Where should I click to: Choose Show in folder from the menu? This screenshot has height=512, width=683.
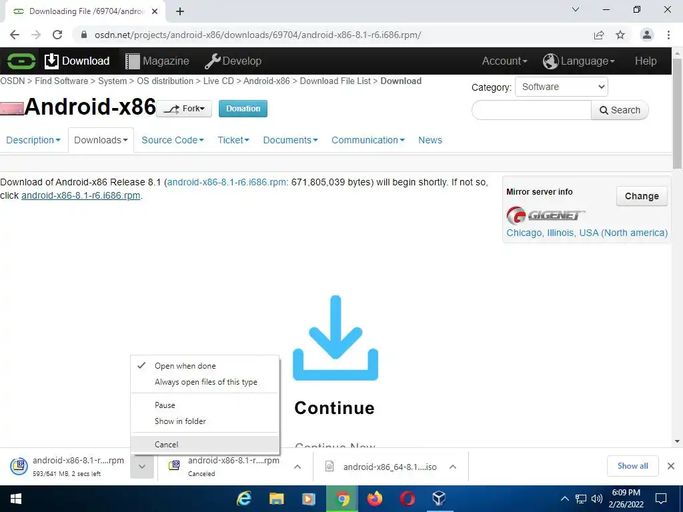tap(205, 421)
